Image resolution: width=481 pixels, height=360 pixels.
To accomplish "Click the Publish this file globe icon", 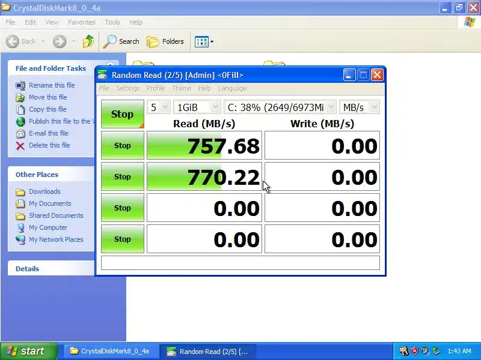I will point(20,122).
